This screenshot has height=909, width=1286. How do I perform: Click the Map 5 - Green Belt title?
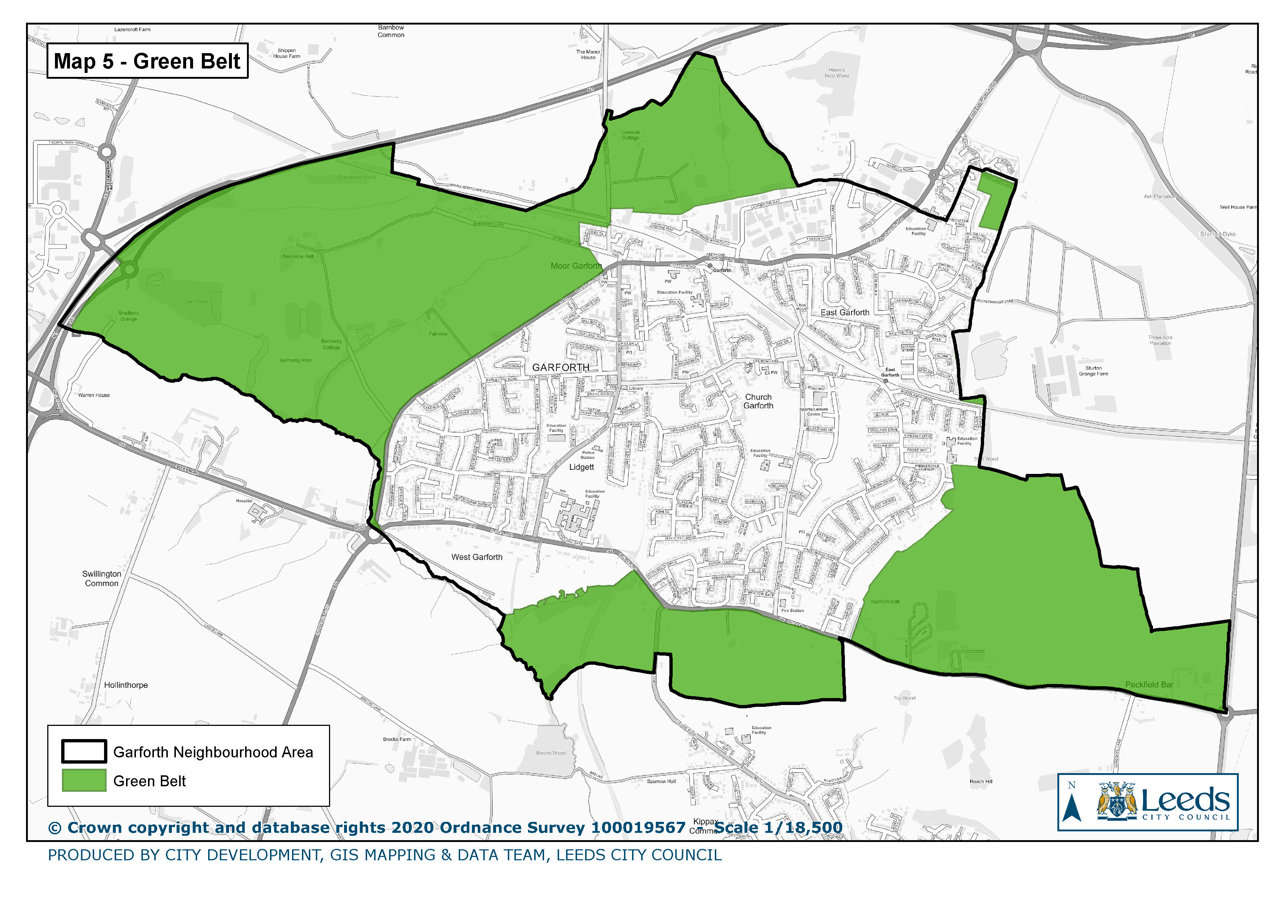click(147, 61)
